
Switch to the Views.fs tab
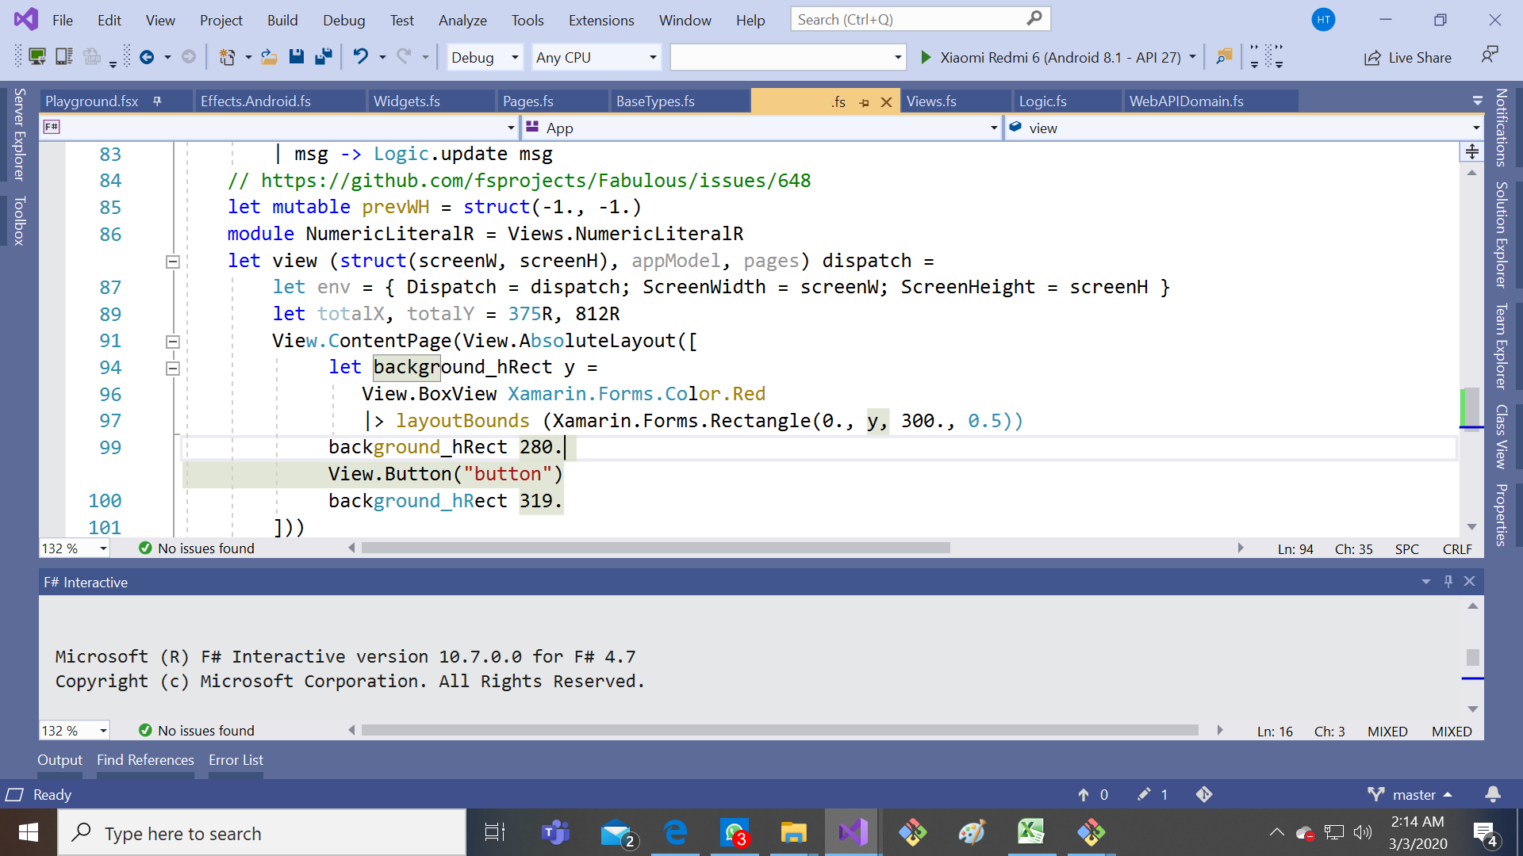tap(932, 101)
